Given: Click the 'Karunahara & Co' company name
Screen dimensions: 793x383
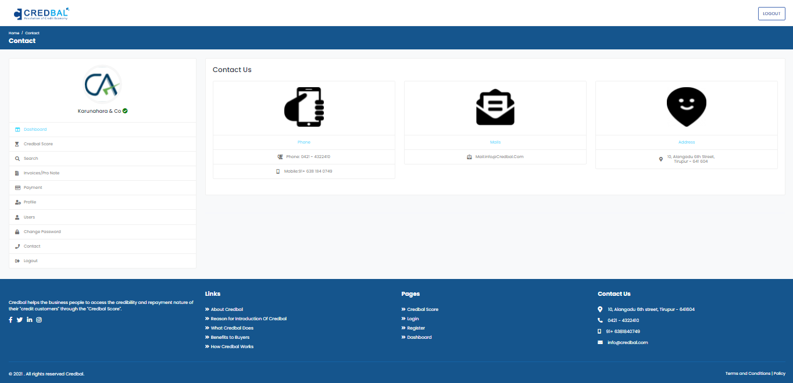Looking at the screenshot, I should (99, 111).
